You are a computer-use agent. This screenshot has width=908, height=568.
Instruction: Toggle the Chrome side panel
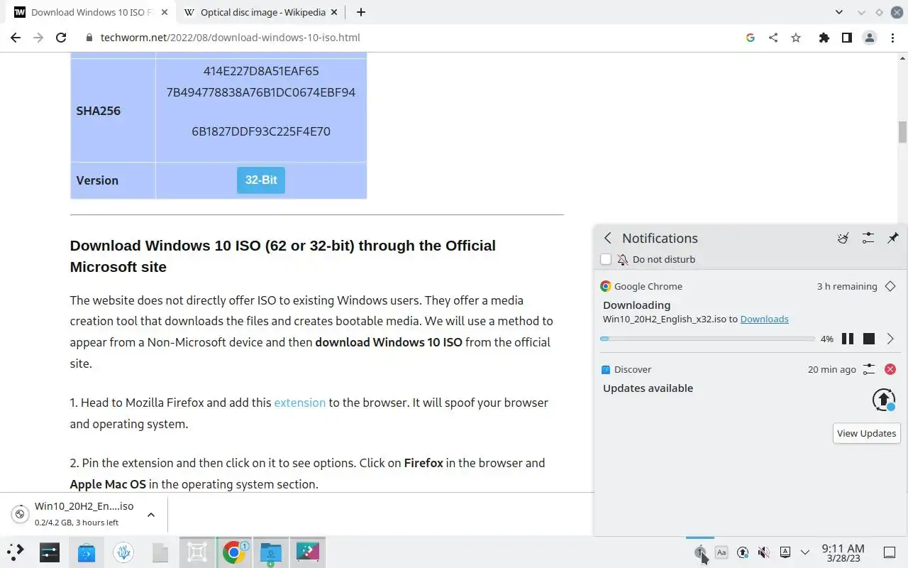(846, 38)
